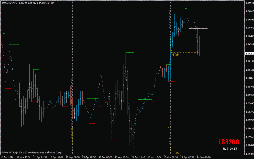Click the 13 Apr 02:30 time axis label
Screen dimensions: 254x159
click(x=89, y=157)
